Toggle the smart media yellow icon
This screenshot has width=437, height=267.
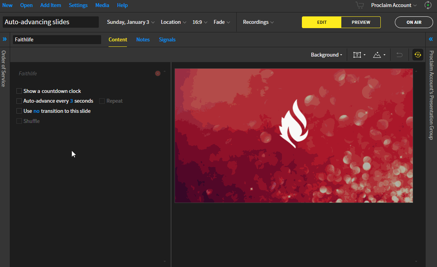coord(418,55)
